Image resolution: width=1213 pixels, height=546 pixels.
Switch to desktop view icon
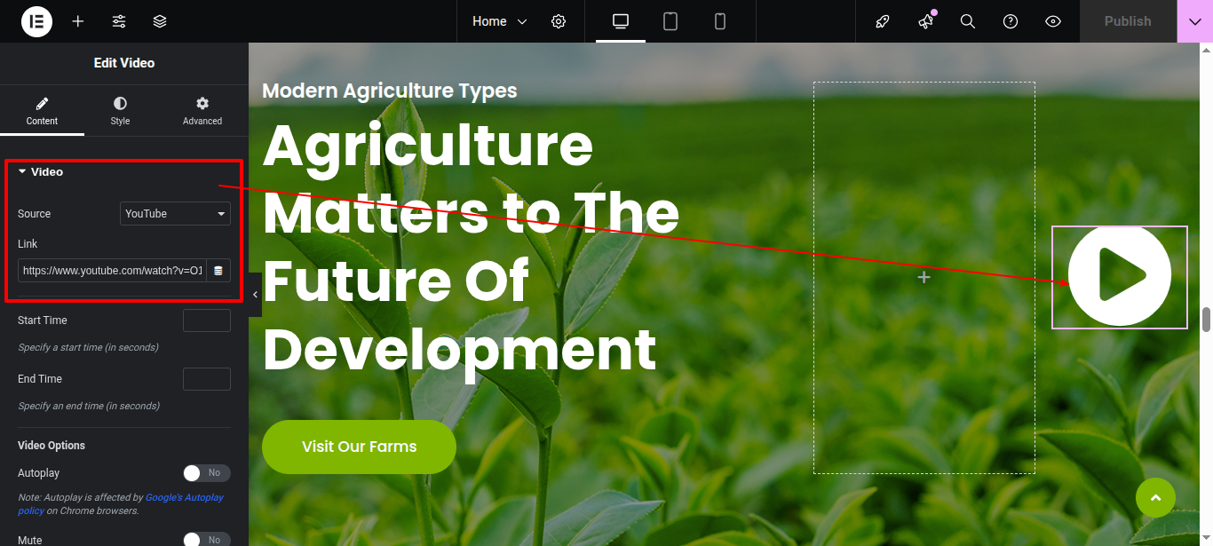(x=621, y=21)
